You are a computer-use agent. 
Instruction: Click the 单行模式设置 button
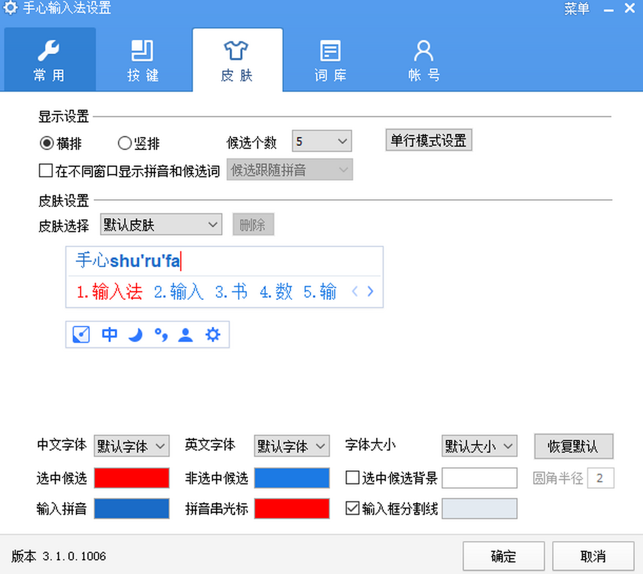coord(429,141)
